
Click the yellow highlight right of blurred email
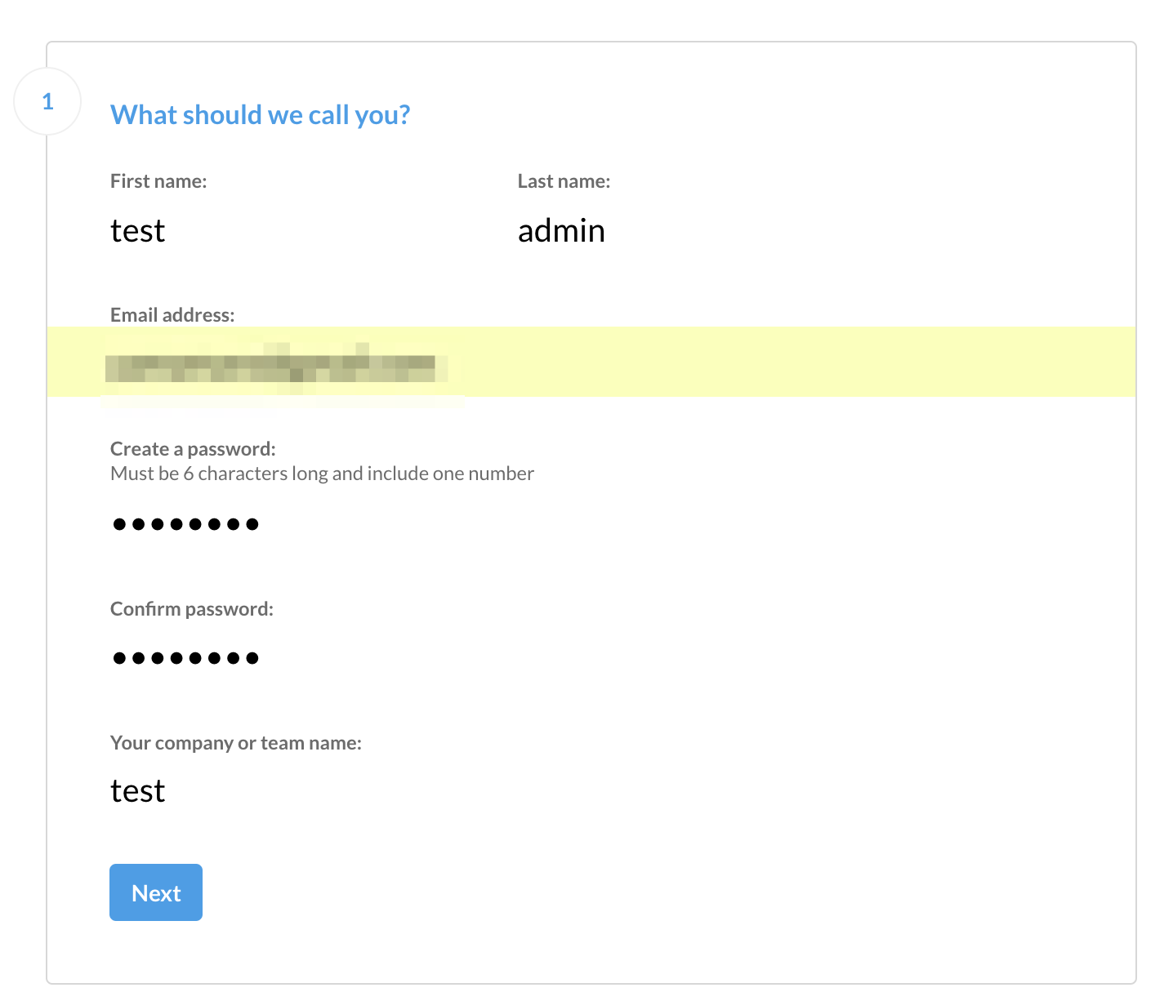[x=792, y=362]
